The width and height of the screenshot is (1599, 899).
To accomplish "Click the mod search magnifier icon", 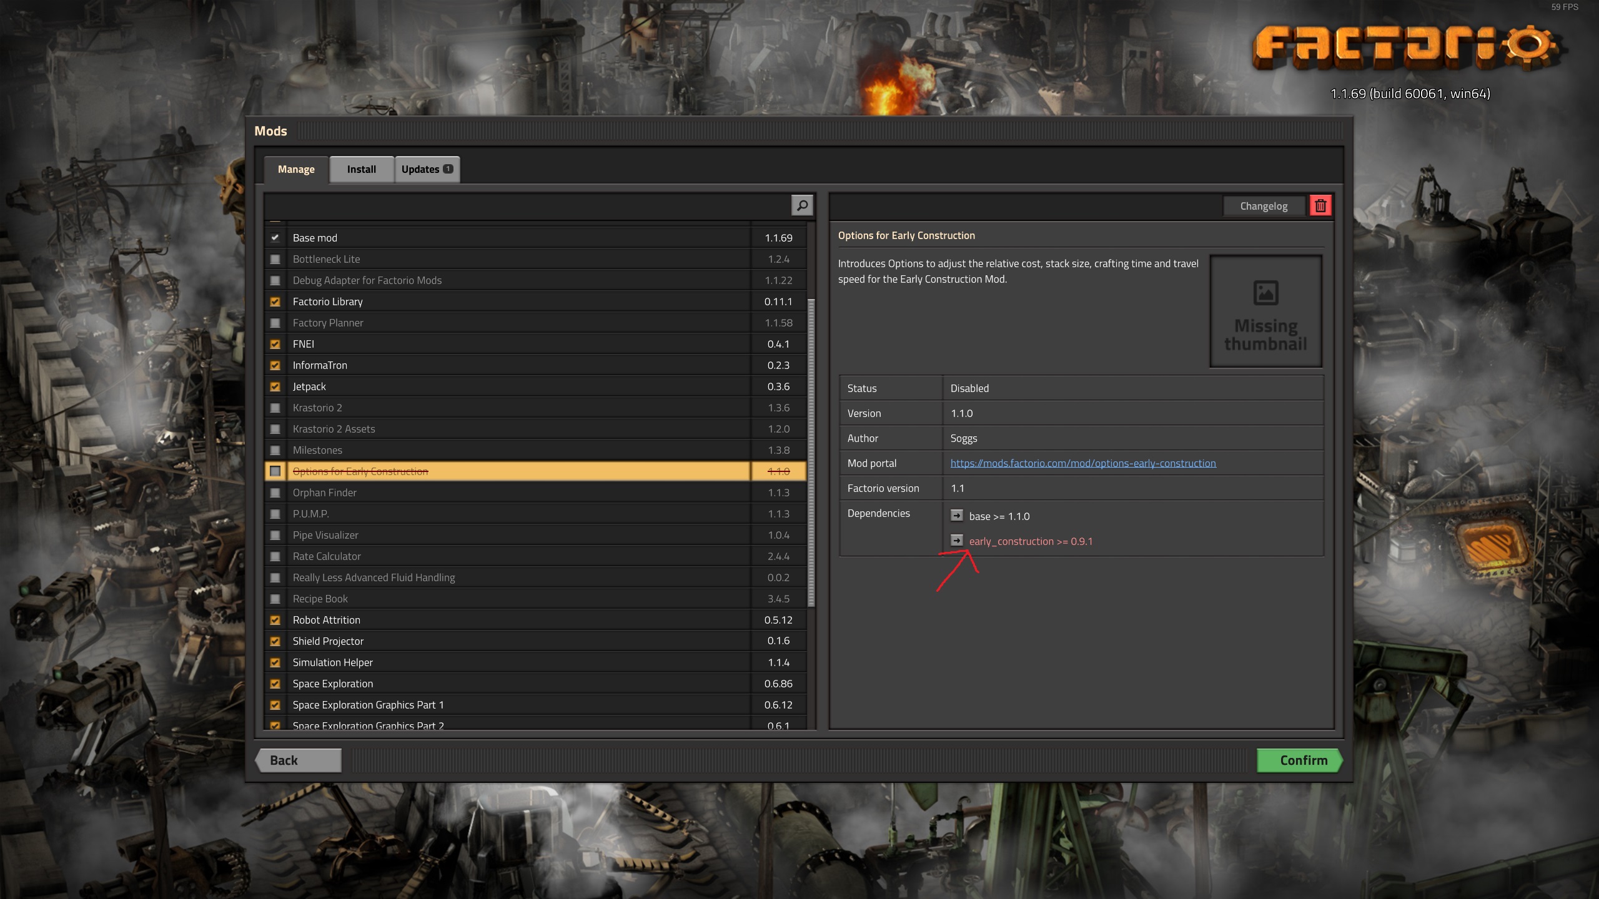I will click(802, 205).
